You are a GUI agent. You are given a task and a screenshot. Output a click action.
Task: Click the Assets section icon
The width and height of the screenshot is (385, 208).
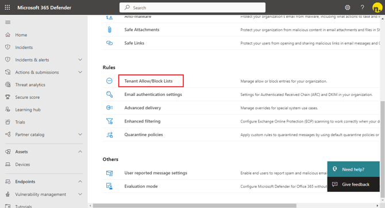point(8,152)
